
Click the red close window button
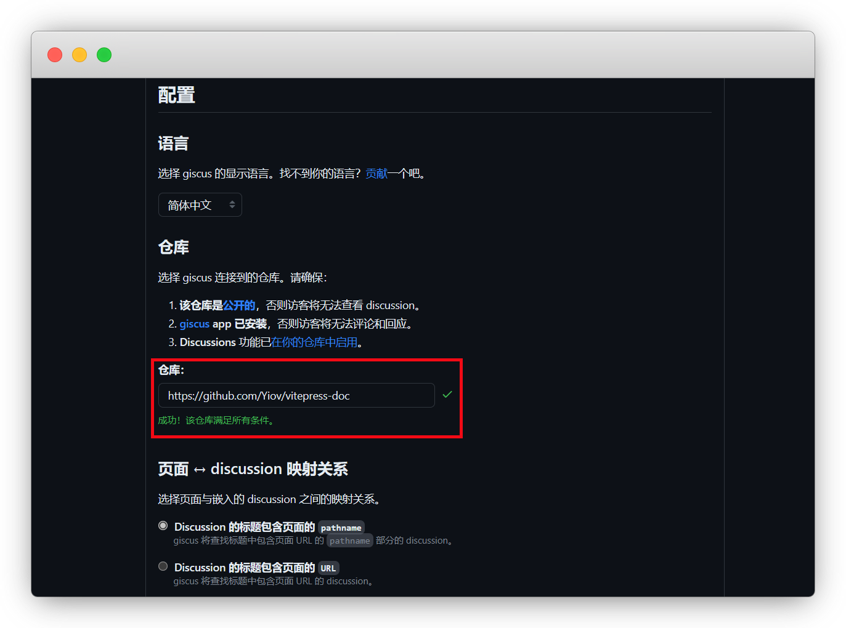[55, 55]
